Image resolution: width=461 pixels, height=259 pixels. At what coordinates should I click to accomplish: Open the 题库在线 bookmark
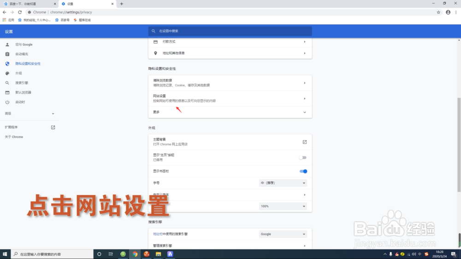tap(82, 20)
